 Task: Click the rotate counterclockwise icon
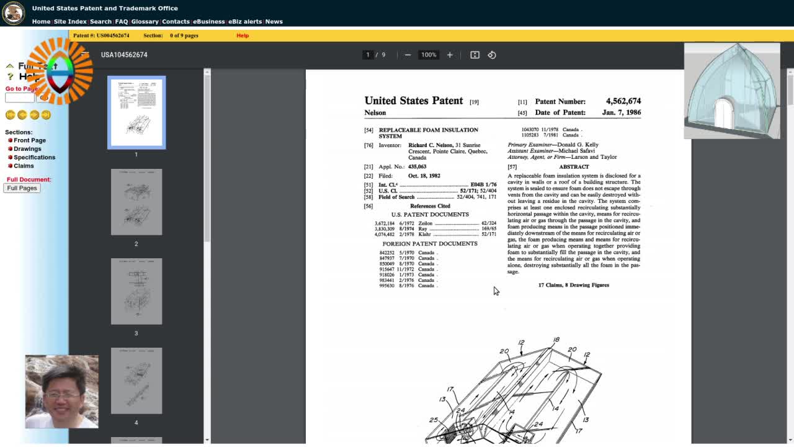(x=492, y=55)
